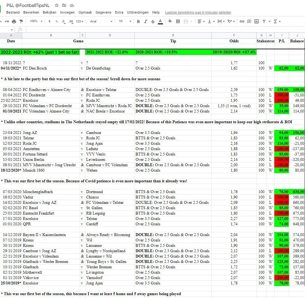Image resolution: width=305 pixels, height=298 pixels.
Task: Open the 123 number format dropdown
Action: [79, 21]
